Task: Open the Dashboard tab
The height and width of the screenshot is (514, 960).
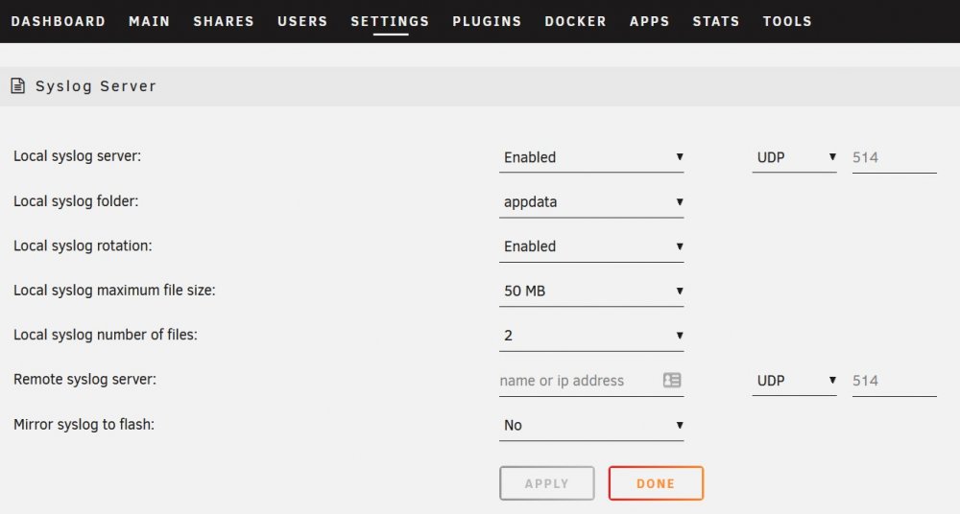Action: [59, 21]
